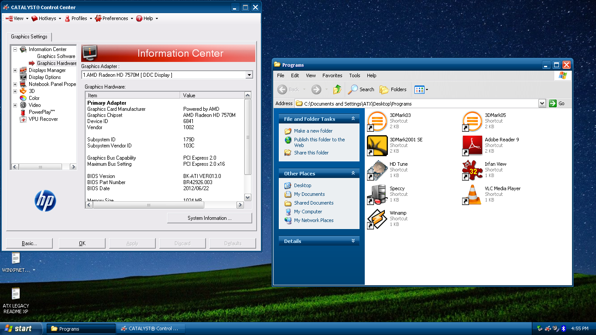Click the hardware list horizontal scrollbar right arrow
Screen dimensions: 596x335
pyautogui.click(x=240, y=205)
